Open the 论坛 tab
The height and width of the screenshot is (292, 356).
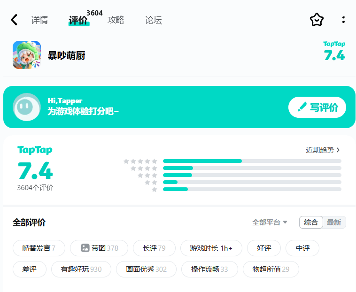pyautogui.click(x=154, y=20)
